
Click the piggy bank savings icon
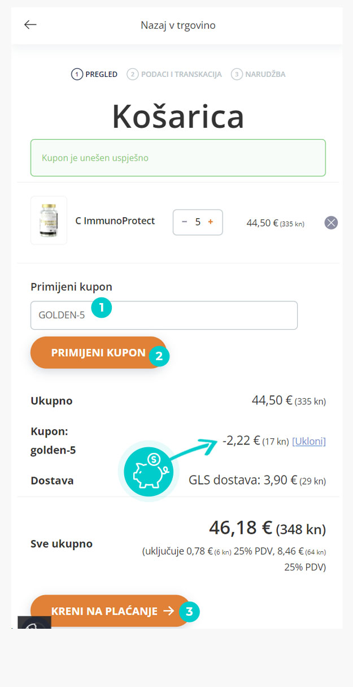click(149, 471)
